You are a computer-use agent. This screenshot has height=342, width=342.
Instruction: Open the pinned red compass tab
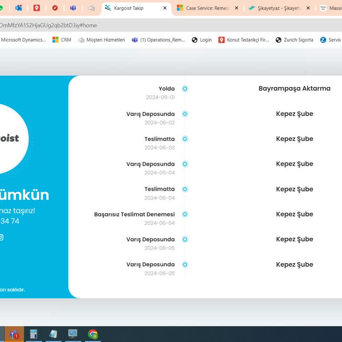click(x=55, y=8)
